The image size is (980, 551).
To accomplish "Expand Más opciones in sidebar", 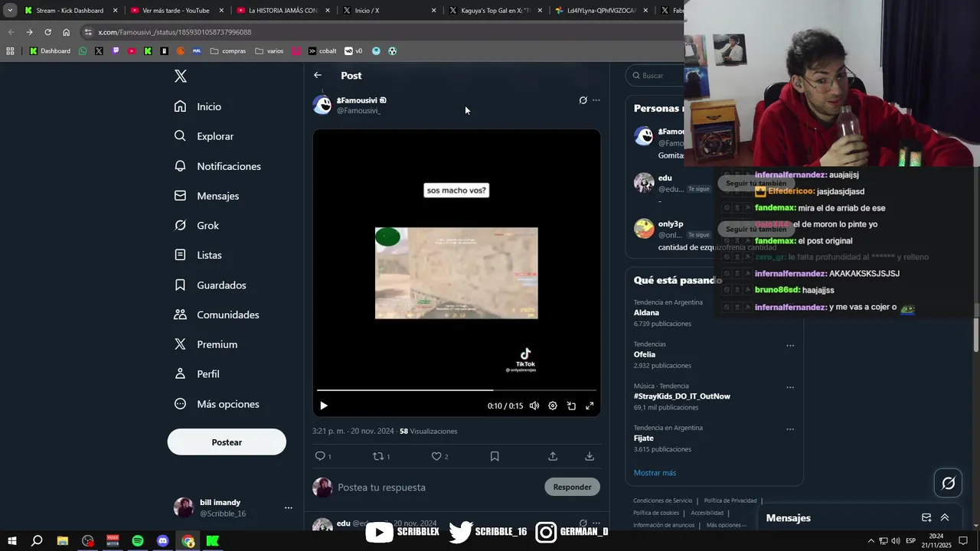I will (x=217, y=404).
